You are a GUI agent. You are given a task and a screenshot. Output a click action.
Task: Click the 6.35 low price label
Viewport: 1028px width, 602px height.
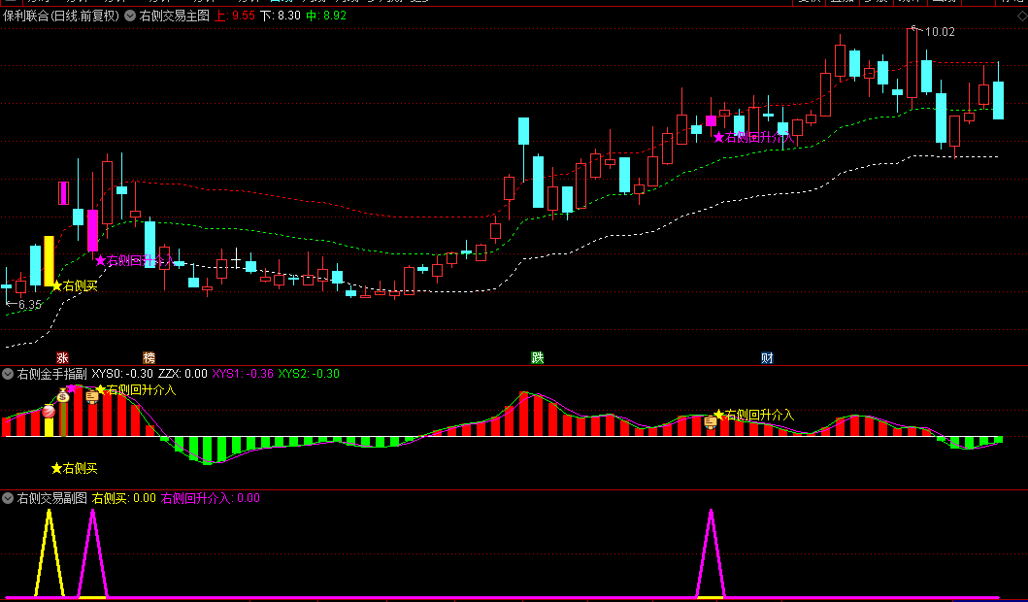click(x=29, y=305)
